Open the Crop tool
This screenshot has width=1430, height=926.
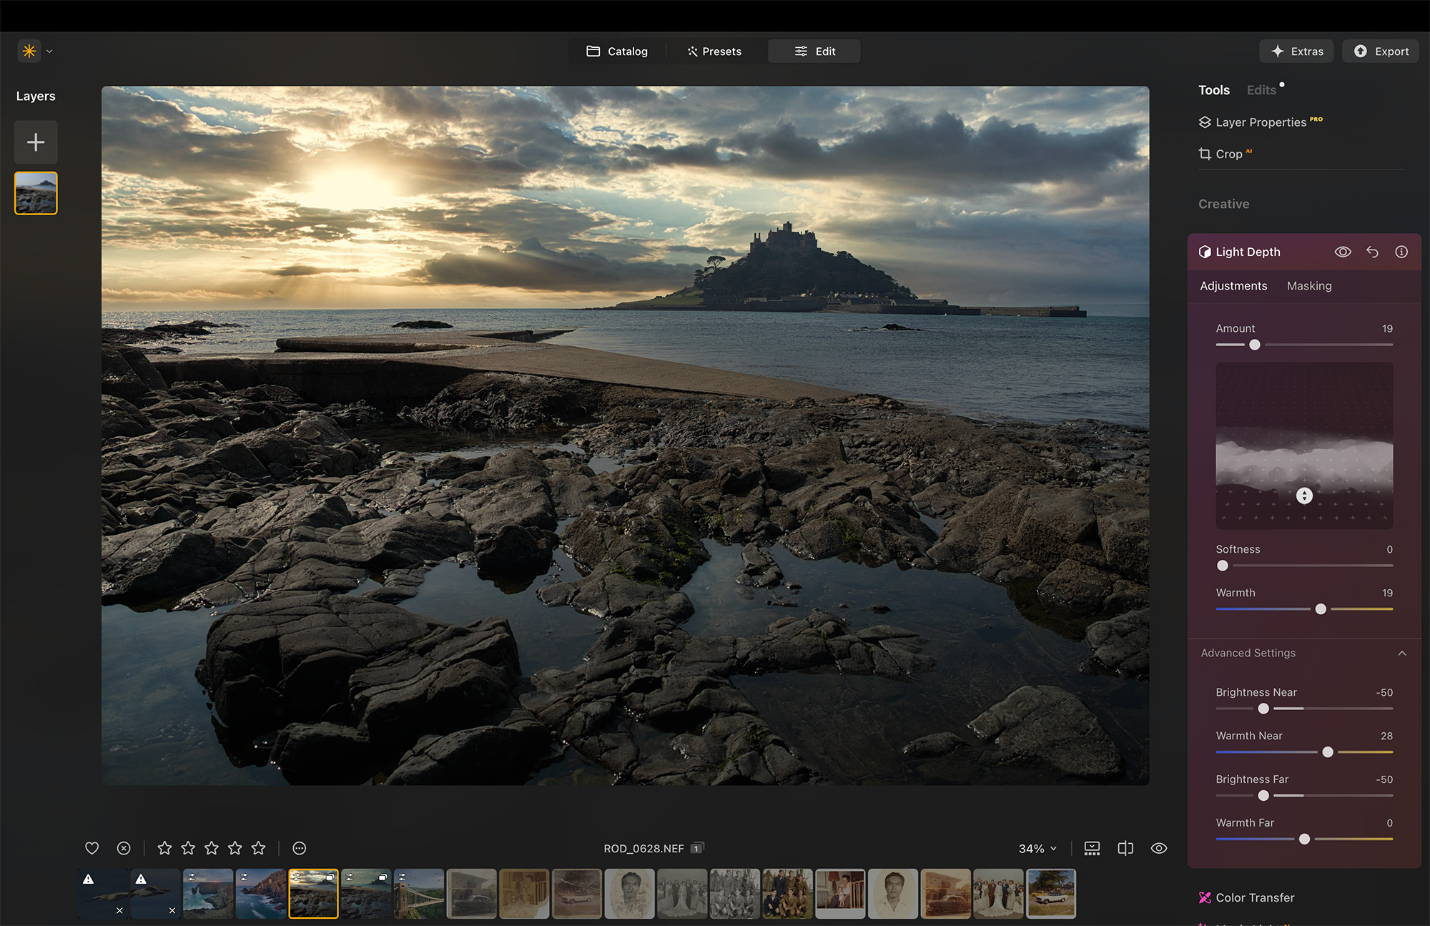pyautogui.click(x=1226, y=154)
